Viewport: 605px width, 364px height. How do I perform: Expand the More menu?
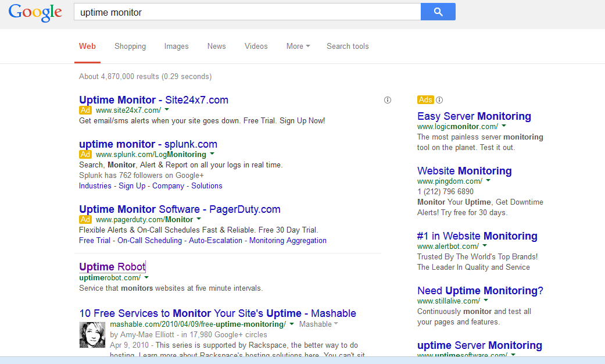(298, 47)
